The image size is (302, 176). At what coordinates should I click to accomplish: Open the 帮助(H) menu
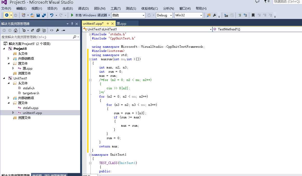tap(201, 9)
